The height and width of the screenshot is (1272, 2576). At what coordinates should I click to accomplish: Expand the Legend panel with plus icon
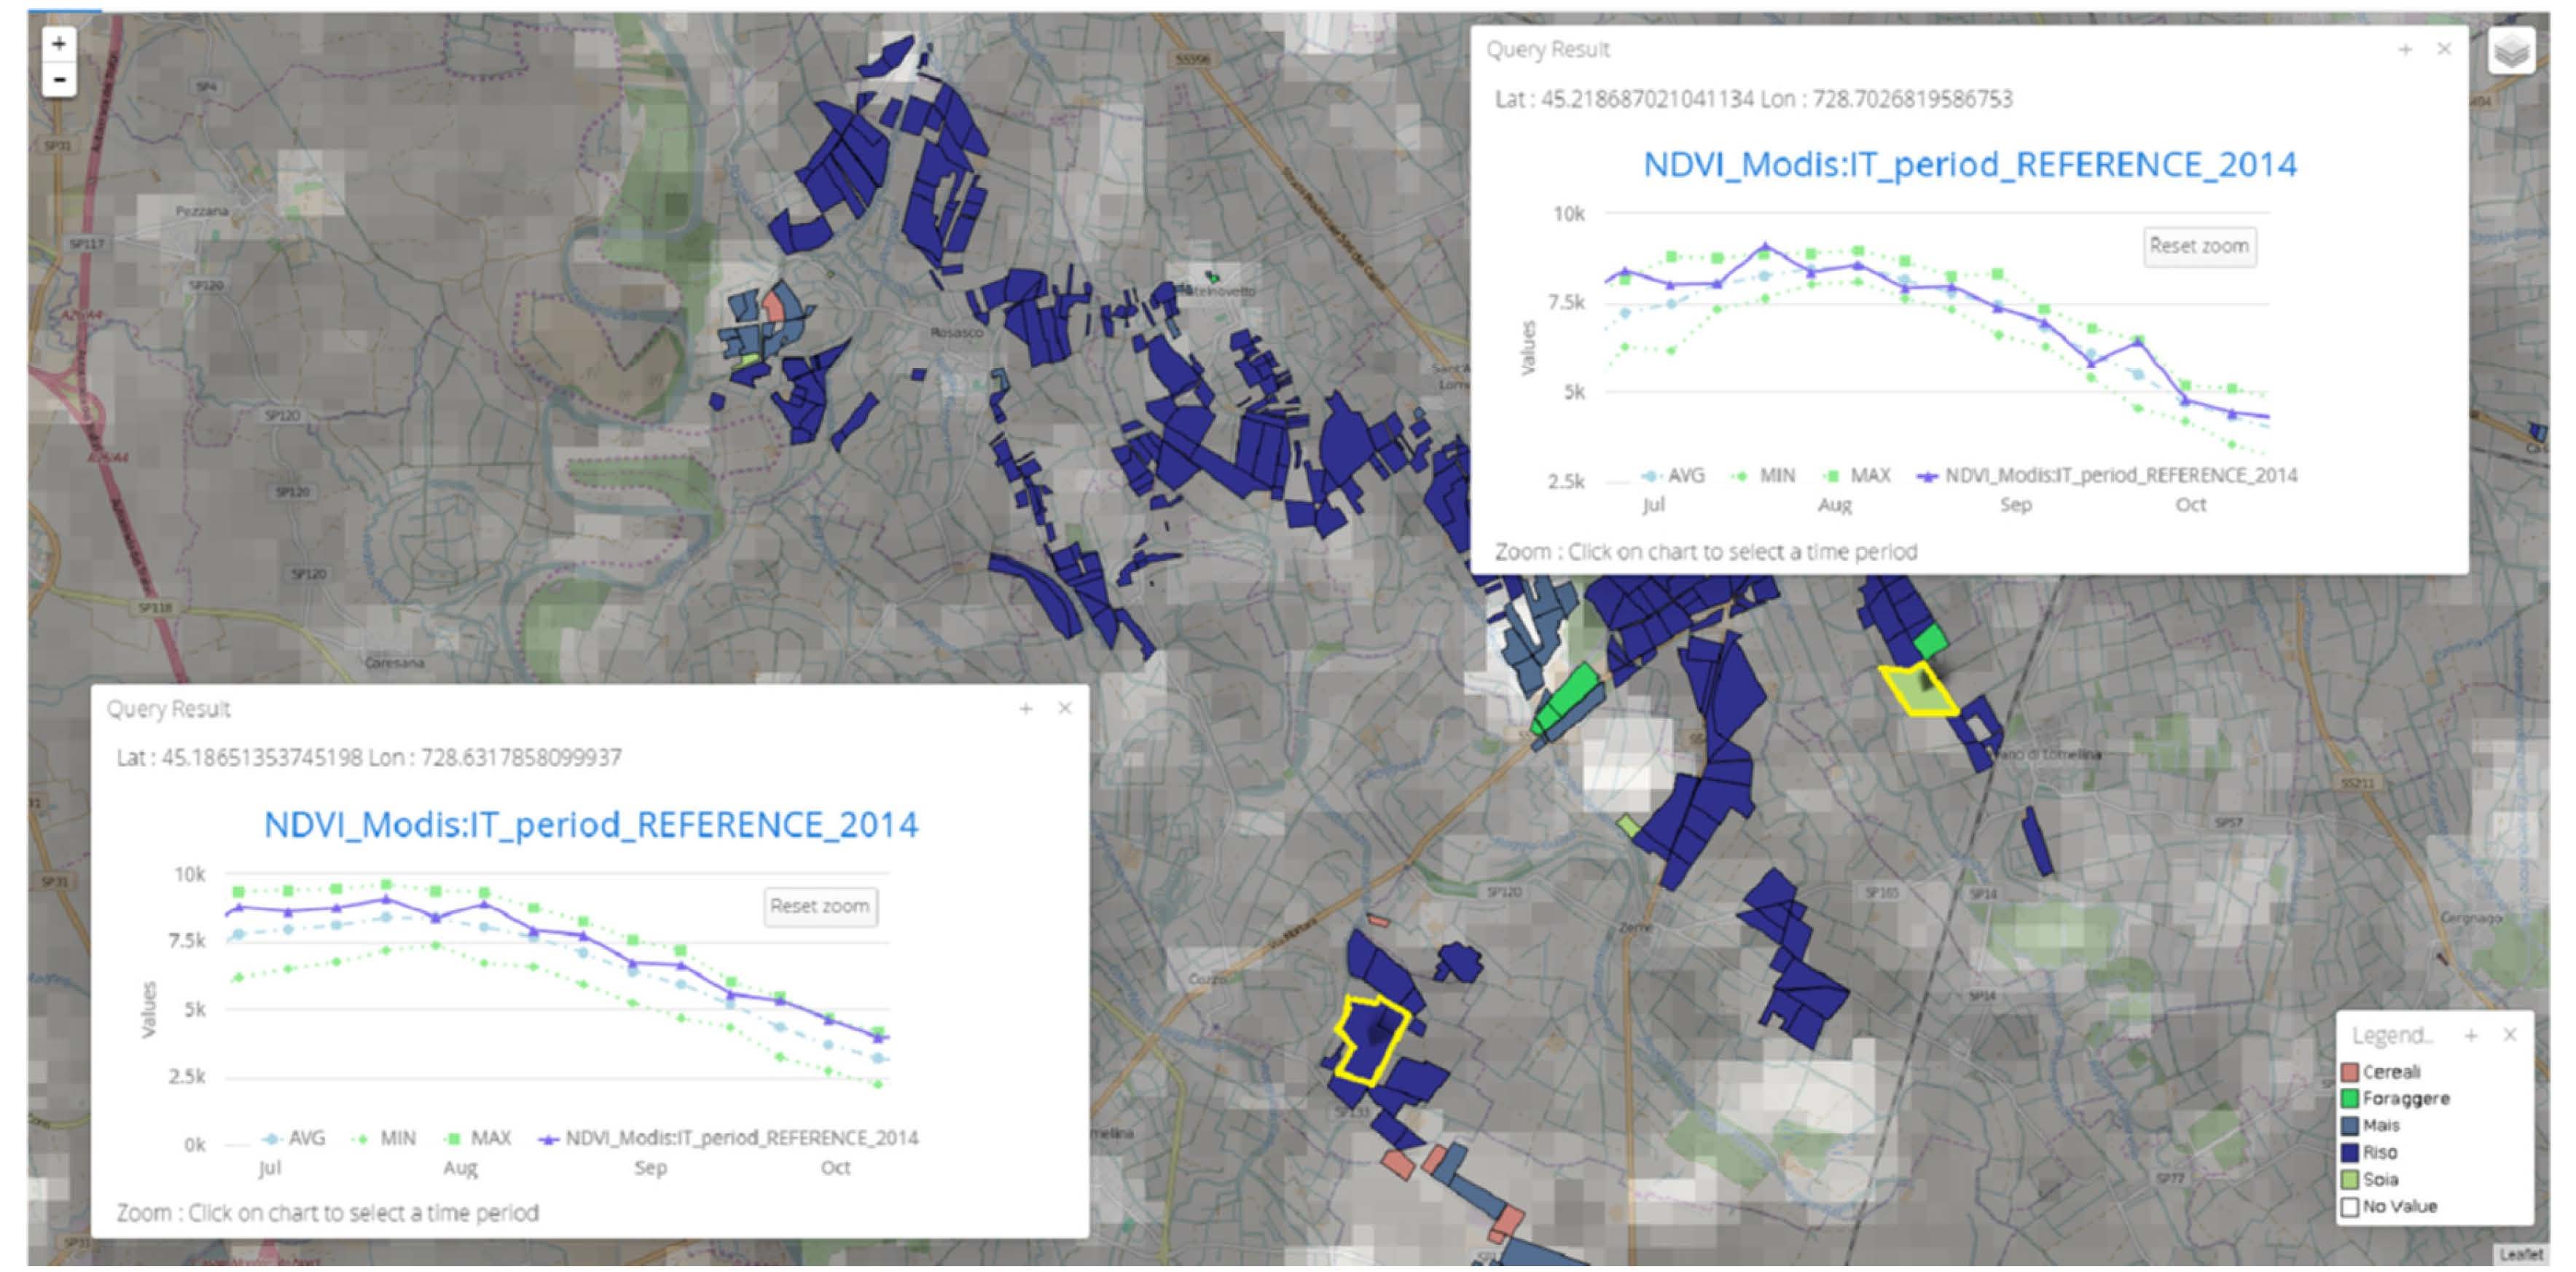[2471, 1035]
